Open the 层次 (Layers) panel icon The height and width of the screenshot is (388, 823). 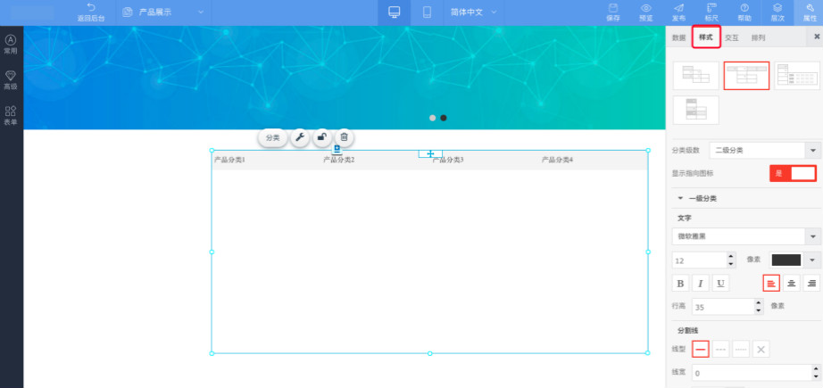tap(777, 12)
